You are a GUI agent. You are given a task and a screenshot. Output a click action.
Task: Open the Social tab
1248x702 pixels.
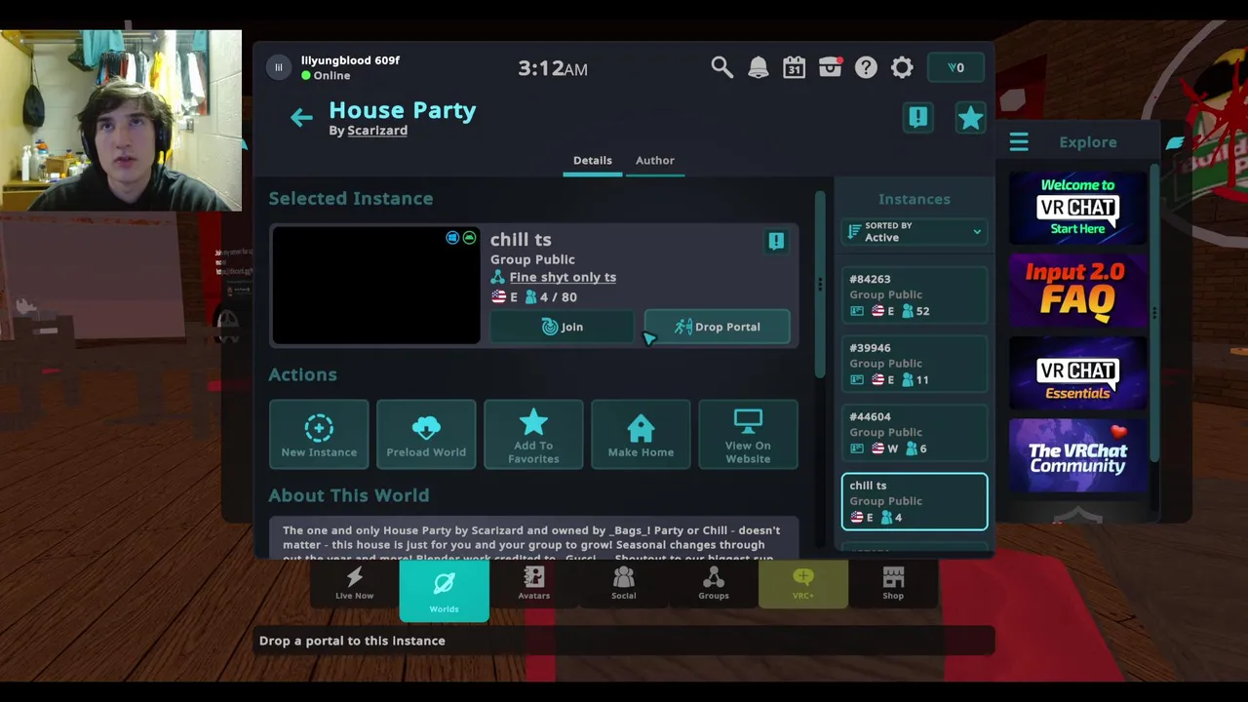point(623,585)
